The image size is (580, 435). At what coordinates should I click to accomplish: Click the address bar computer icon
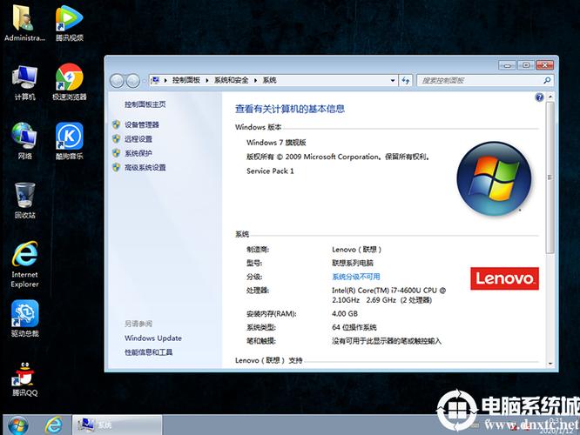point(156,80)
